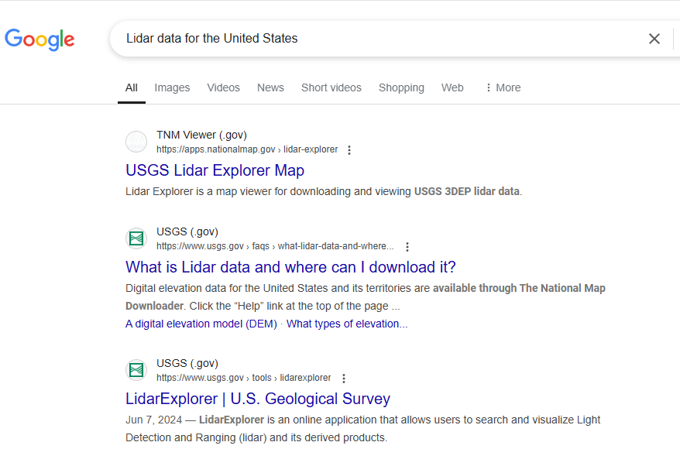The image size is (680, 473).
Task: Click the USGS favicon on LidarExplorer result
Action: click(136, 370)
